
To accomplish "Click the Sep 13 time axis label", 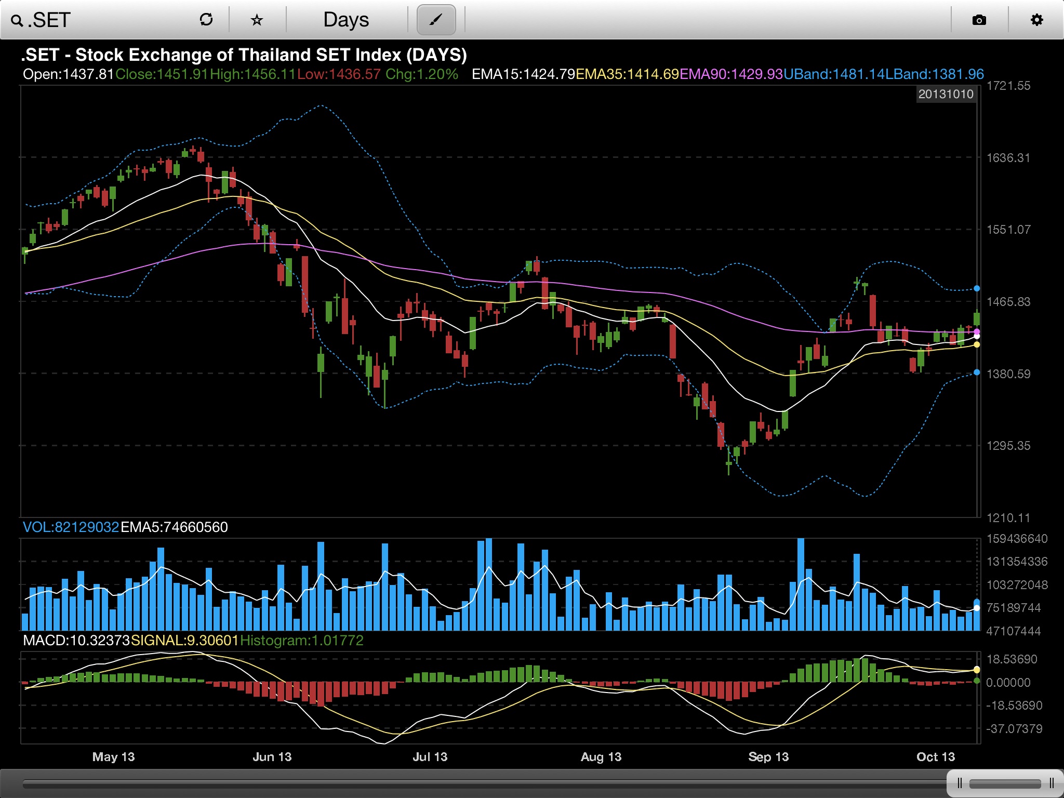I will point(768,757).
